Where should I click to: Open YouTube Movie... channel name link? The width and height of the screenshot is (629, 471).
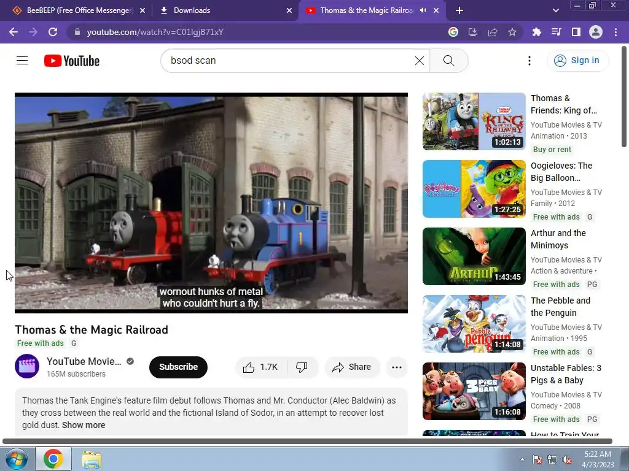pyautogui.click(x=84, y=361)
